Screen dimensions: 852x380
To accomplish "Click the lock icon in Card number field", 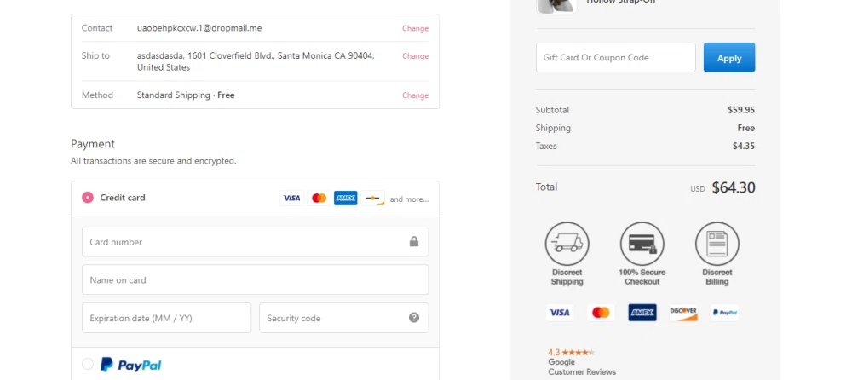I will click(414, 241).
